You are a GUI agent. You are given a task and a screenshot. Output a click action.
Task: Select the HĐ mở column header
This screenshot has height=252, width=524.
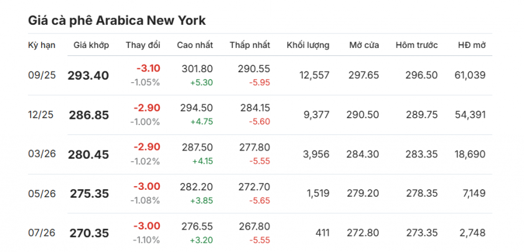472,45
